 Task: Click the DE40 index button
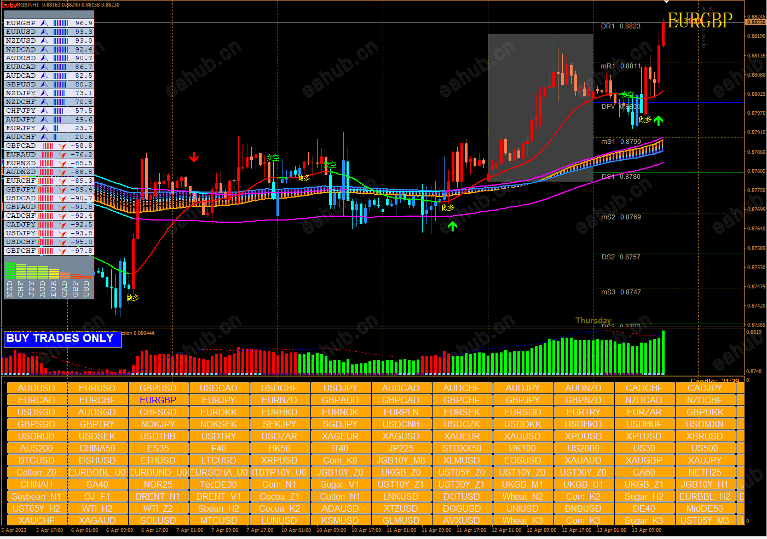[x=644, y=508]
